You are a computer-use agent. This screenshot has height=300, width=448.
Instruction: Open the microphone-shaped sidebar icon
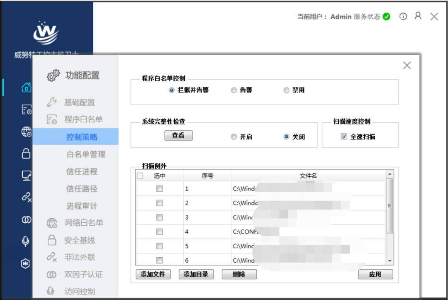point(25,241)
